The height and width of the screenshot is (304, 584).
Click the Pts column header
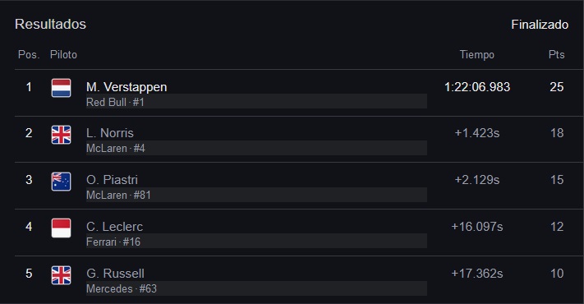[x=556, y=55]
